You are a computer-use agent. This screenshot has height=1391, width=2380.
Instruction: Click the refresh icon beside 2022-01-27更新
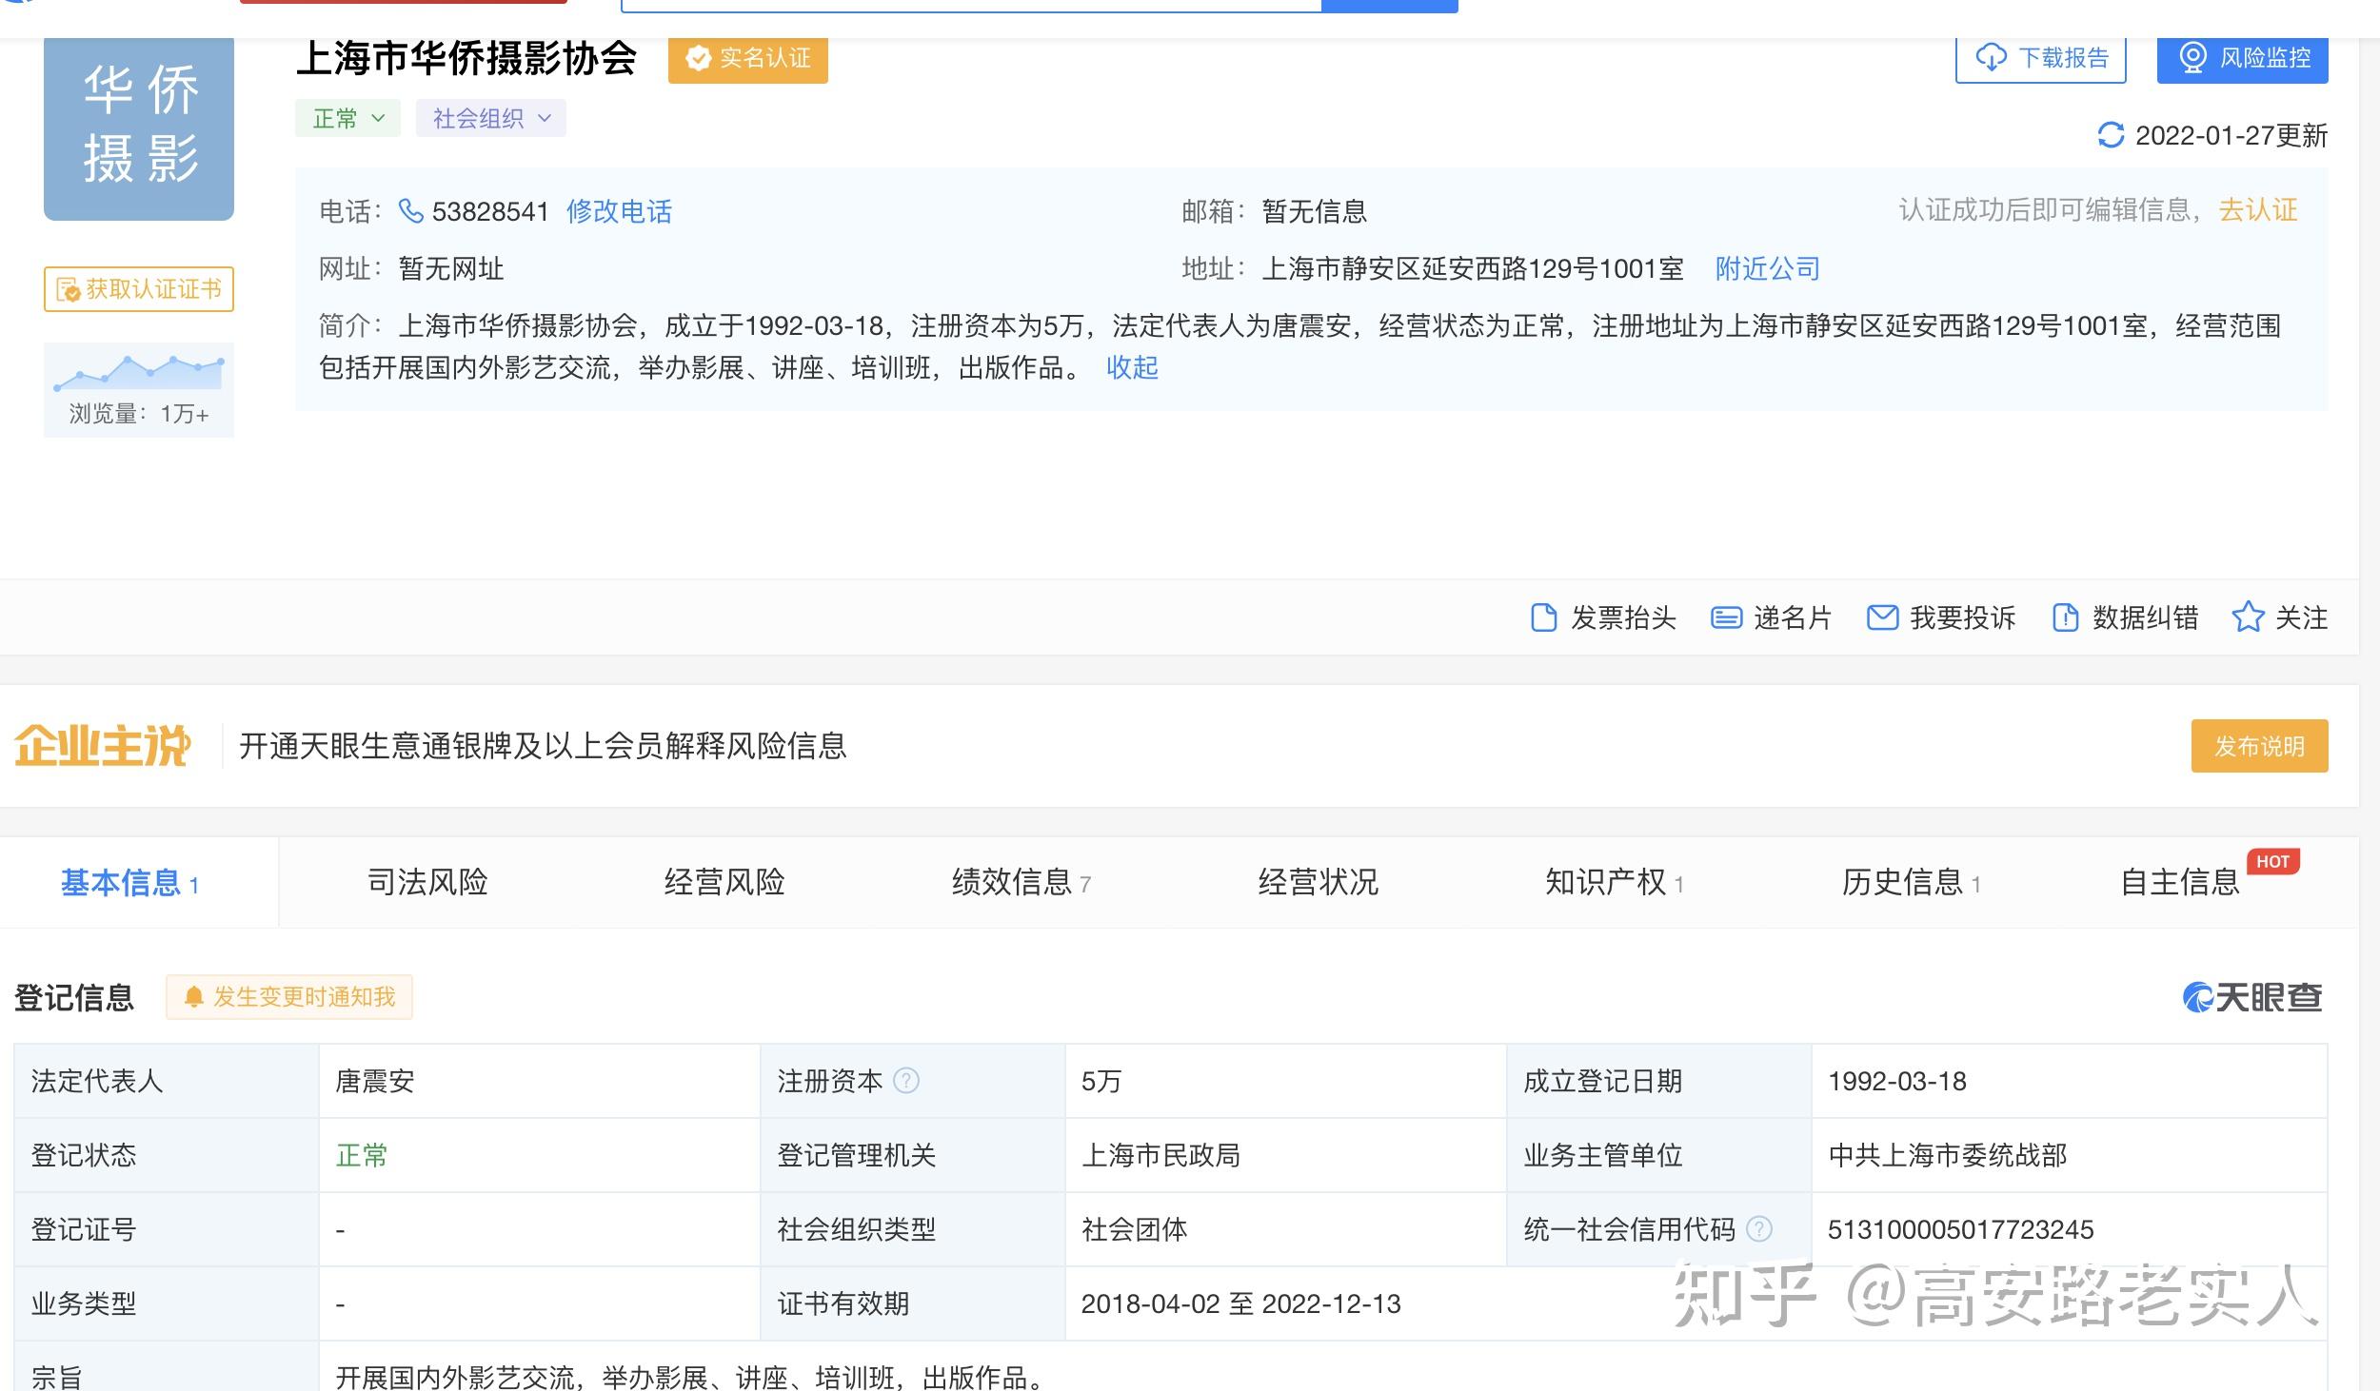2111,135
